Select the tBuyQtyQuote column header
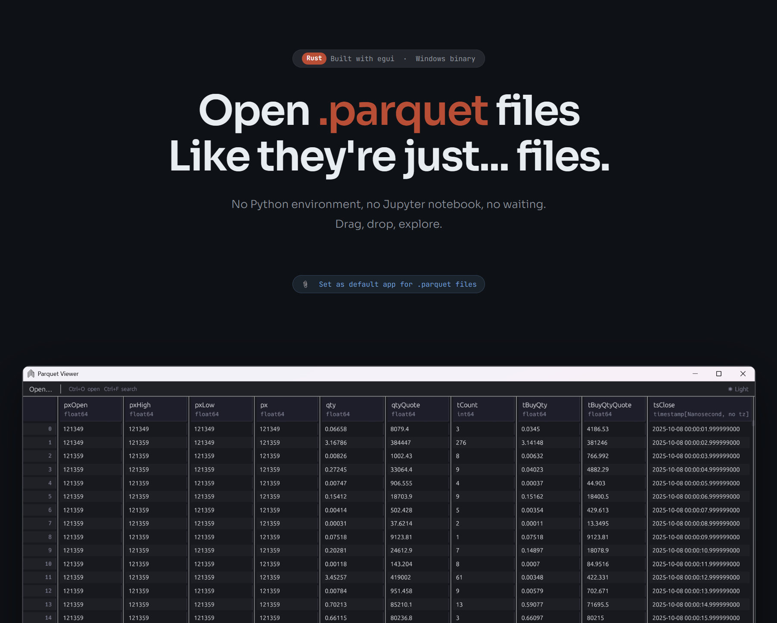 click(615, 409)
